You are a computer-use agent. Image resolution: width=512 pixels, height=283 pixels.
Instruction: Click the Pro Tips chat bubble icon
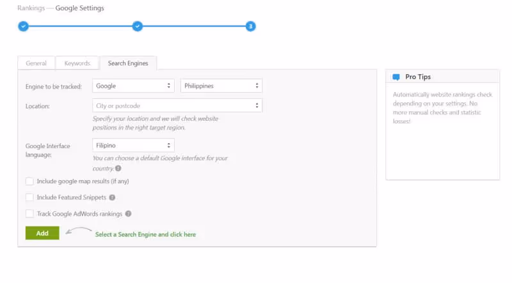click(396, 77)
